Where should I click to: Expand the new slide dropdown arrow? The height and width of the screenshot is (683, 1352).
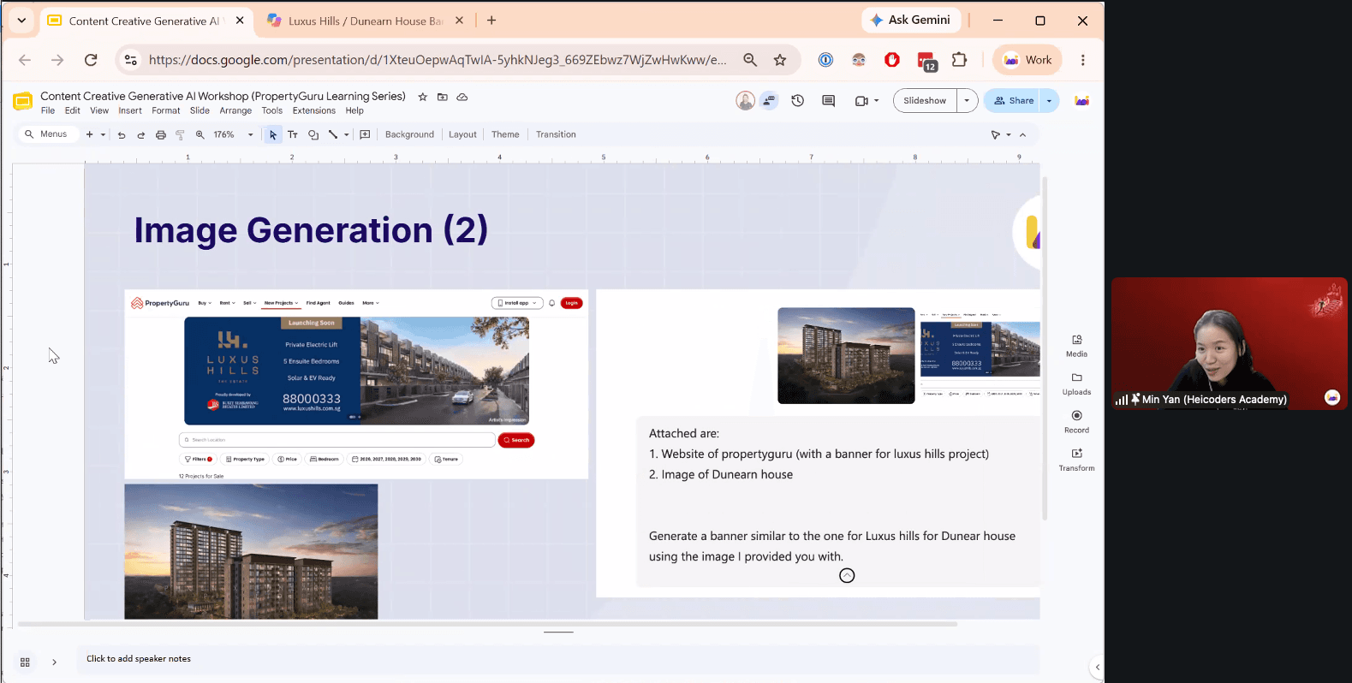103,134
